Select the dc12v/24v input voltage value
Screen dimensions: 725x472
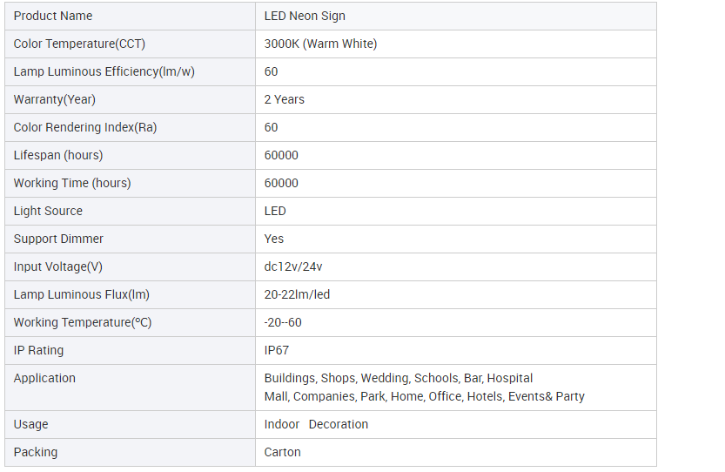pyautogui.click(x=293, y=266)
